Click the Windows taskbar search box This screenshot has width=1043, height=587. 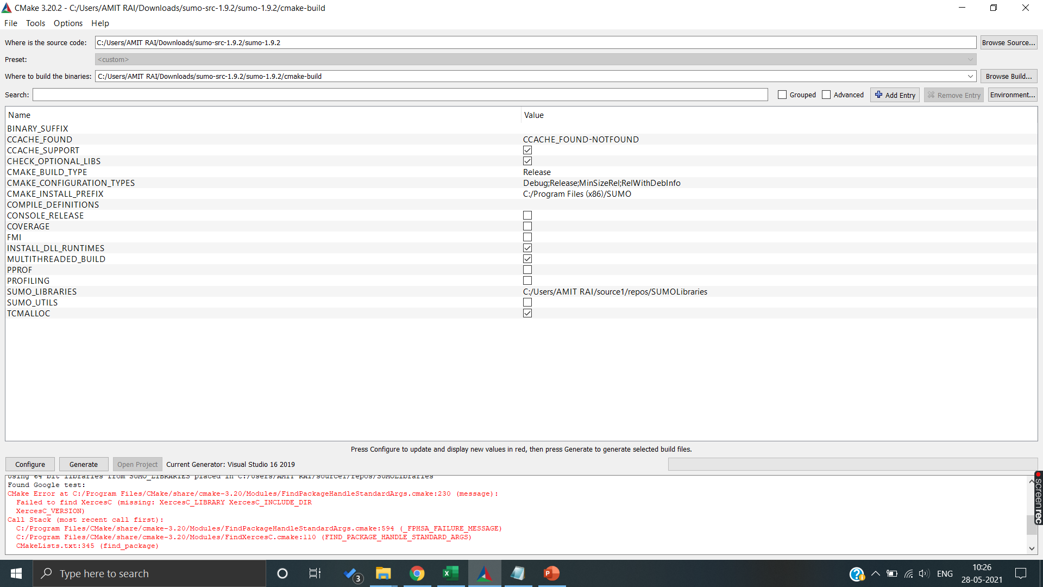click(149, 573)
